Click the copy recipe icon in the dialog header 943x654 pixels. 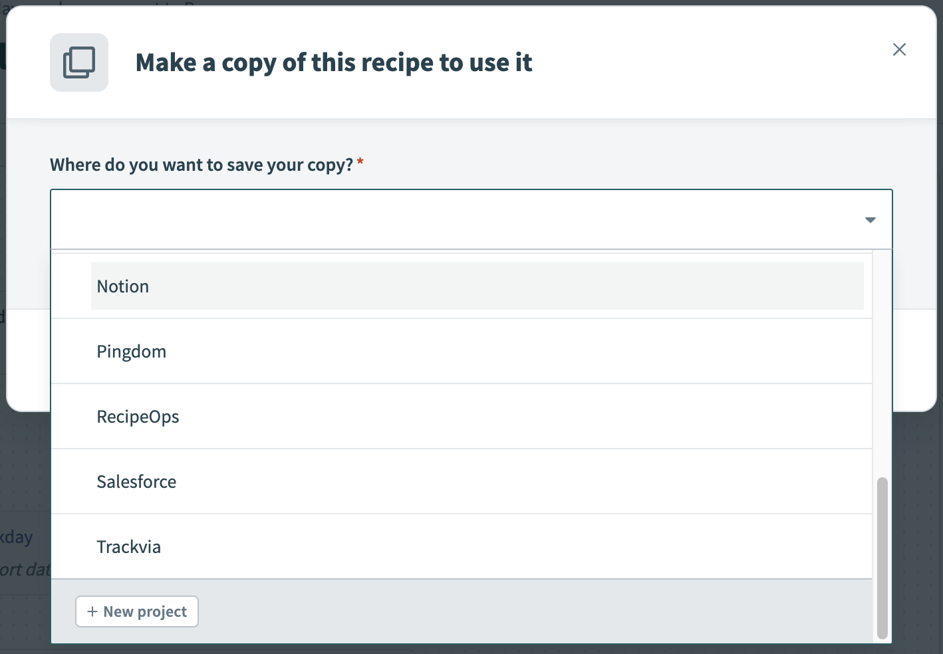pos(78,62)
